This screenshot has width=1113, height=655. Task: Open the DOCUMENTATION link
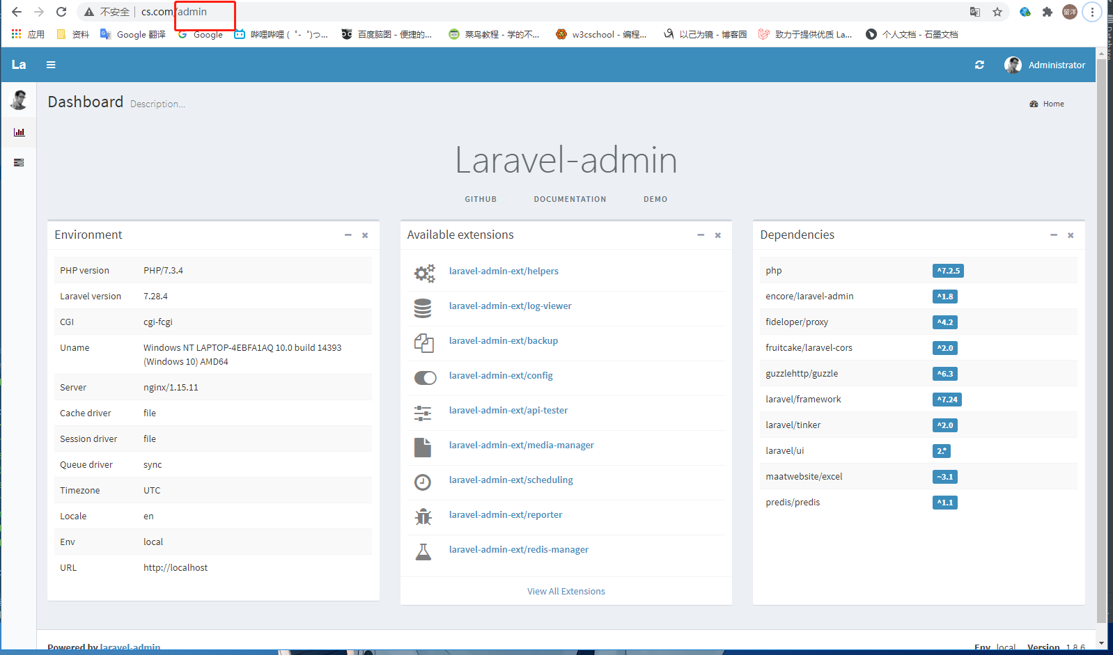pyautogui.click(x=570, y=199)
